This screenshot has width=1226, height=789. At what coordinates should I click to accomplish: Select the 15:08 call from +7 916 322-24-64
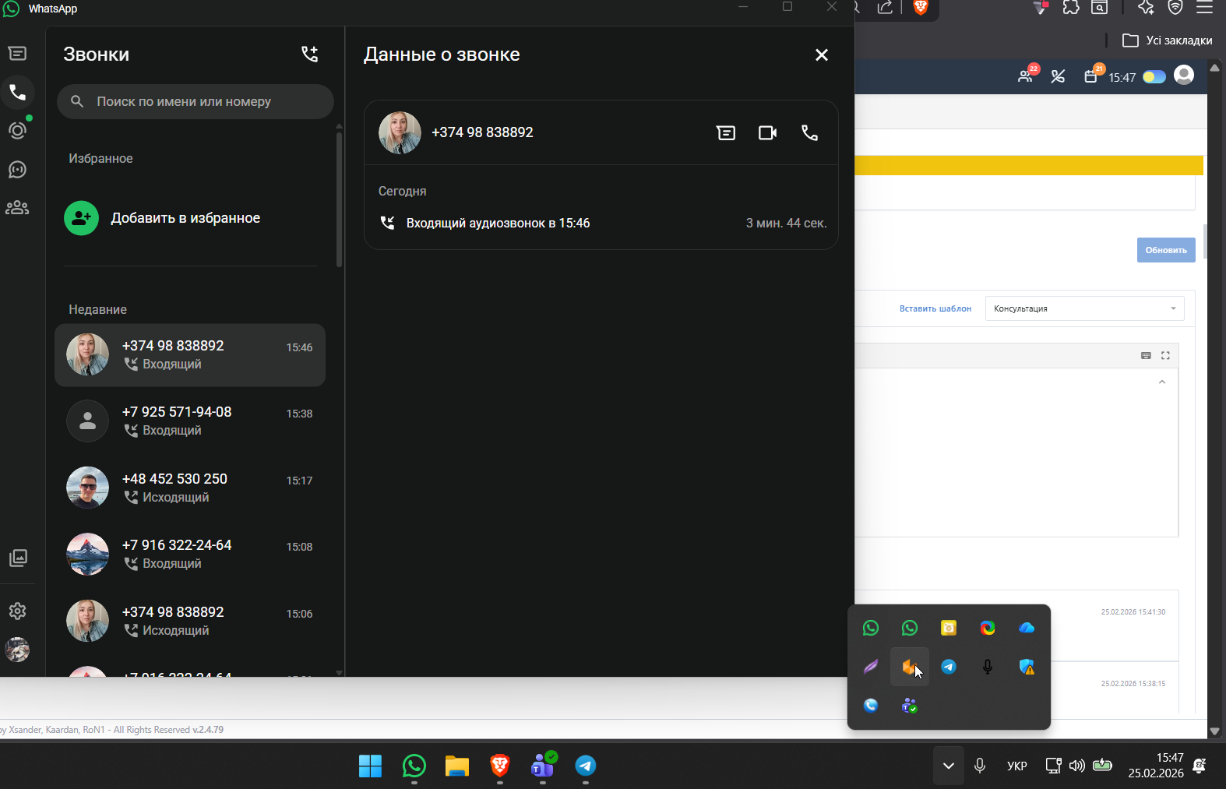[190, 555]
